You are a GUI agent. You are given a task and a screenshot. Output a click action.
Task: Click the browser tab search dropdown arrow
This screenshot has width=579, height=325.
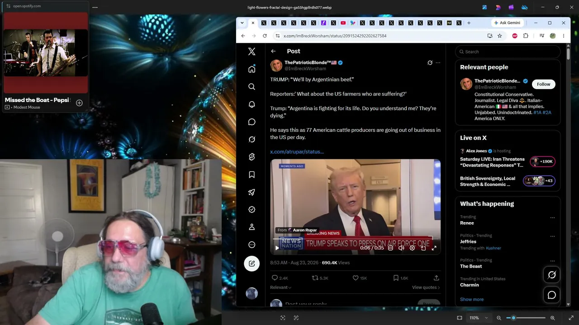pos(242,23)
